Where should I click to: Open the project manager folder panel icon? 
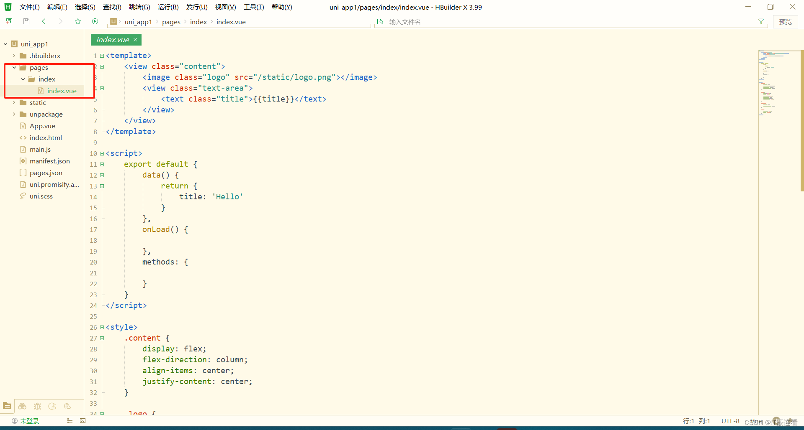pyautogui.click(x=7, y=406)
